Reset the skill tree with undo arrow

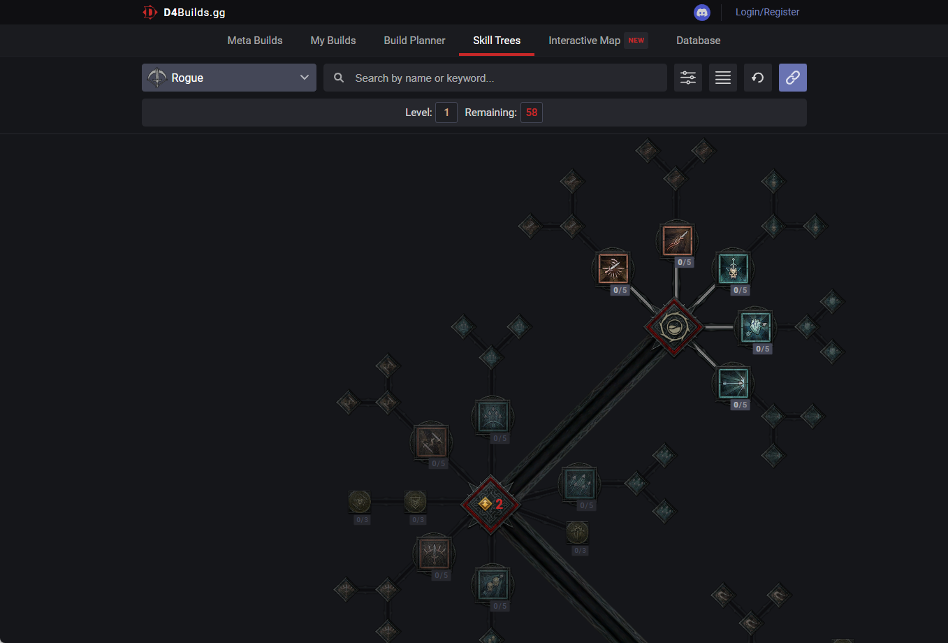click(758, 78)
